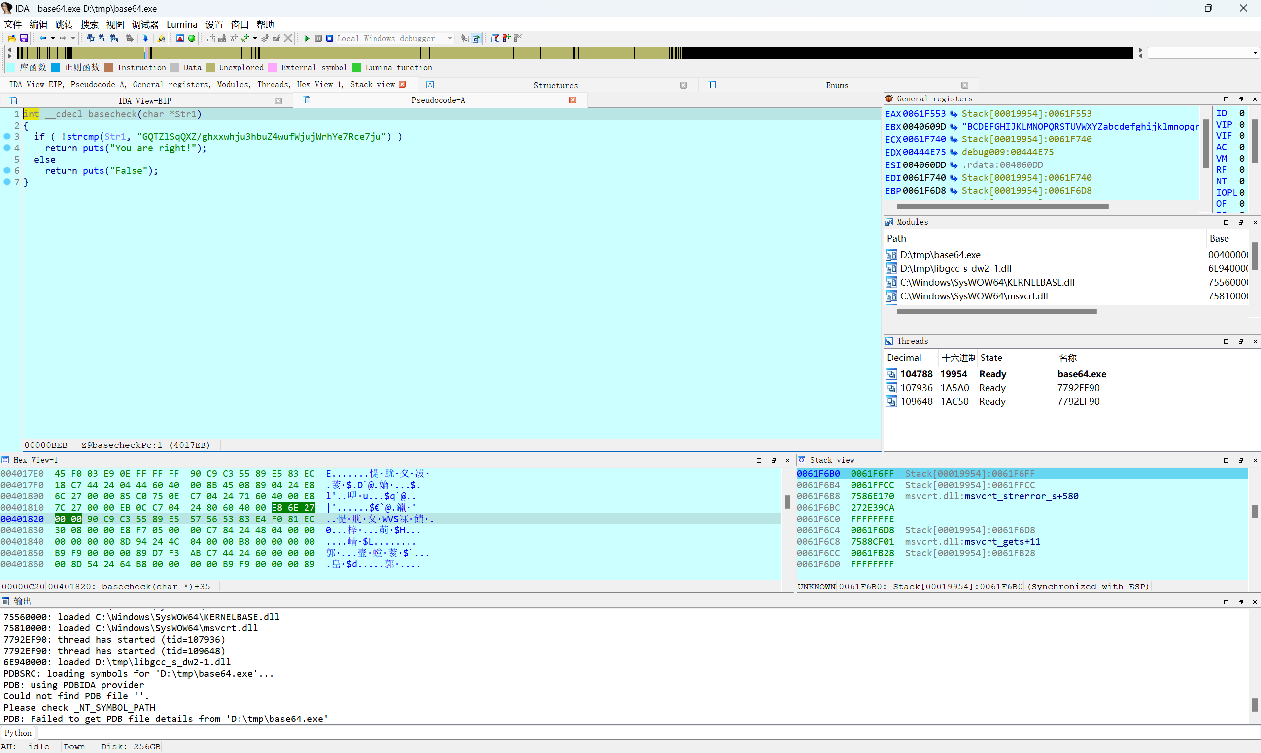The height and width of the screenshot is (753, 1261).
Task: Open the Lumina menu
Action: point(182,24)
